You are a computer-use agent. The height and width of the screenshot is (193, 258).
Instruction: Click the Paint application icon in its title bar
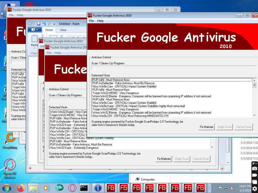click(30, 24)
